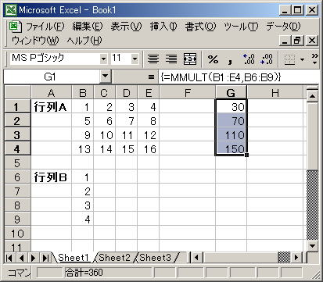
Task: Click cell containing 16
Action: point(148,149)
